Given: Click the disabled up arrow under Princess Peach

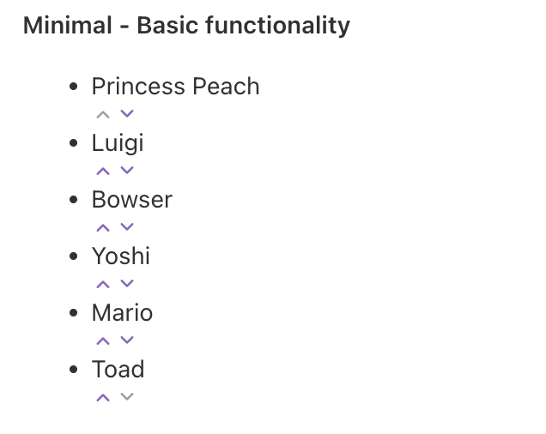Looking at the screenshot, I should pyautogui.click(x=103, y=114).
